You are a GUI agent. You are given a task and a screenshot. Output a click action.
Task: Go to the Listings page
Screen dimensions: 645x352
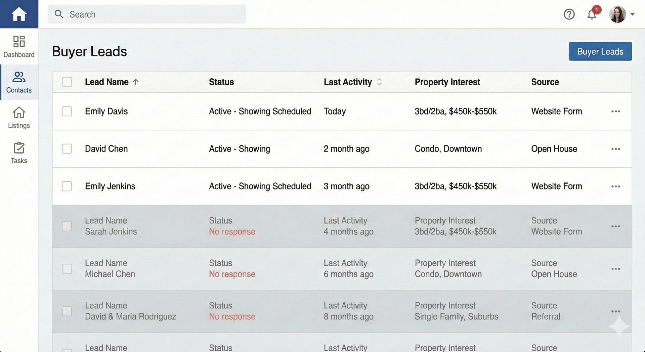[x=19, y=118]
